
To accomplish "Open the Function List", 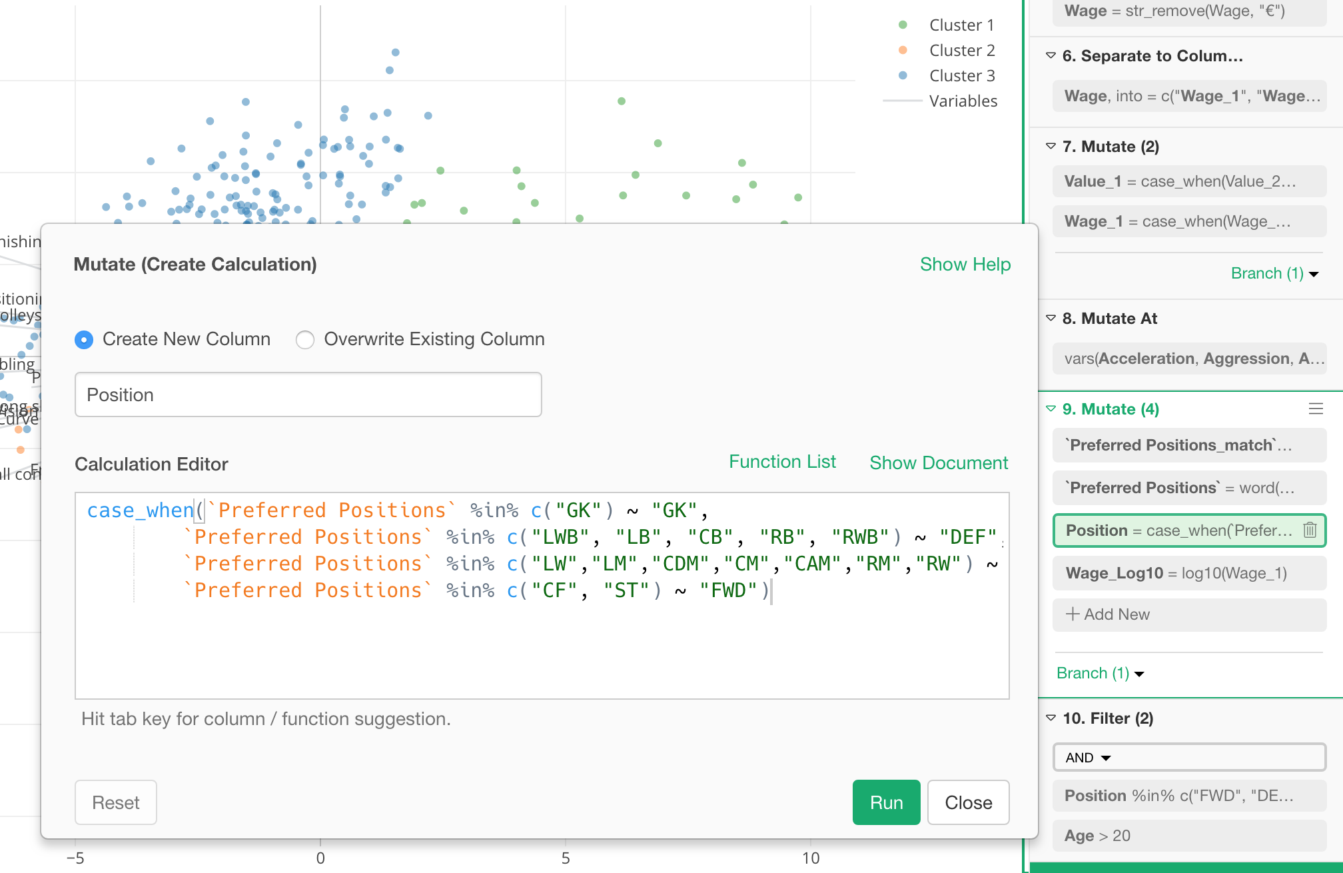I will (x=782, y=462).
